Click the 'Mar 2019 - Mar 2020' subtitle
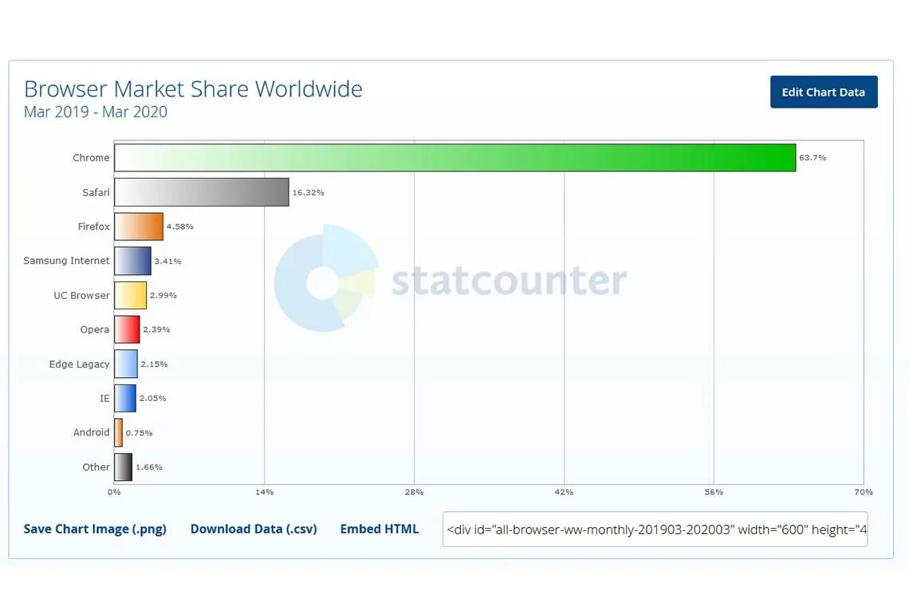The image size is (909, 606). point(96,112)
